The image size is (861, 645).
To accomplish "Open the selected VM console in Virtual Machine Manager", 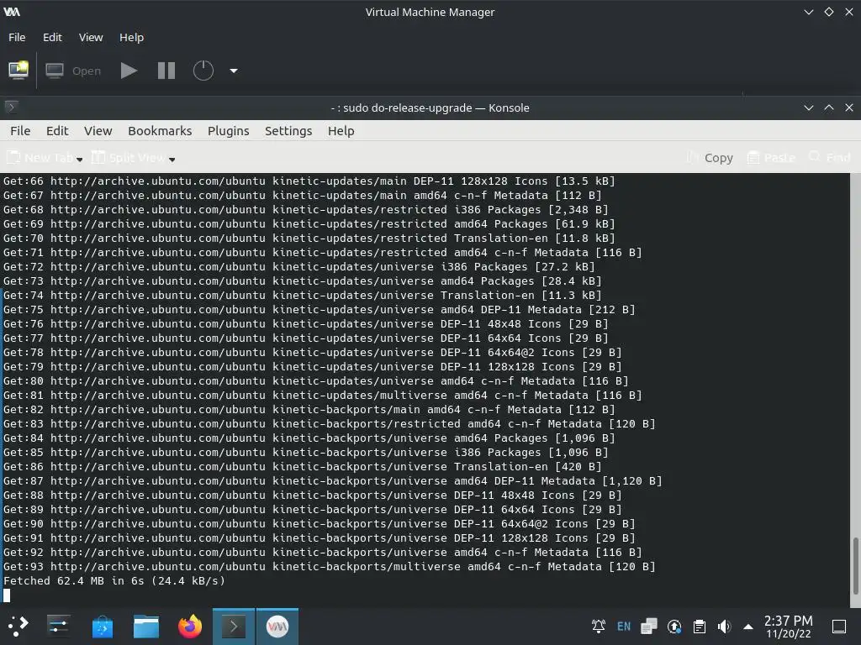I will tap(73, 71).
